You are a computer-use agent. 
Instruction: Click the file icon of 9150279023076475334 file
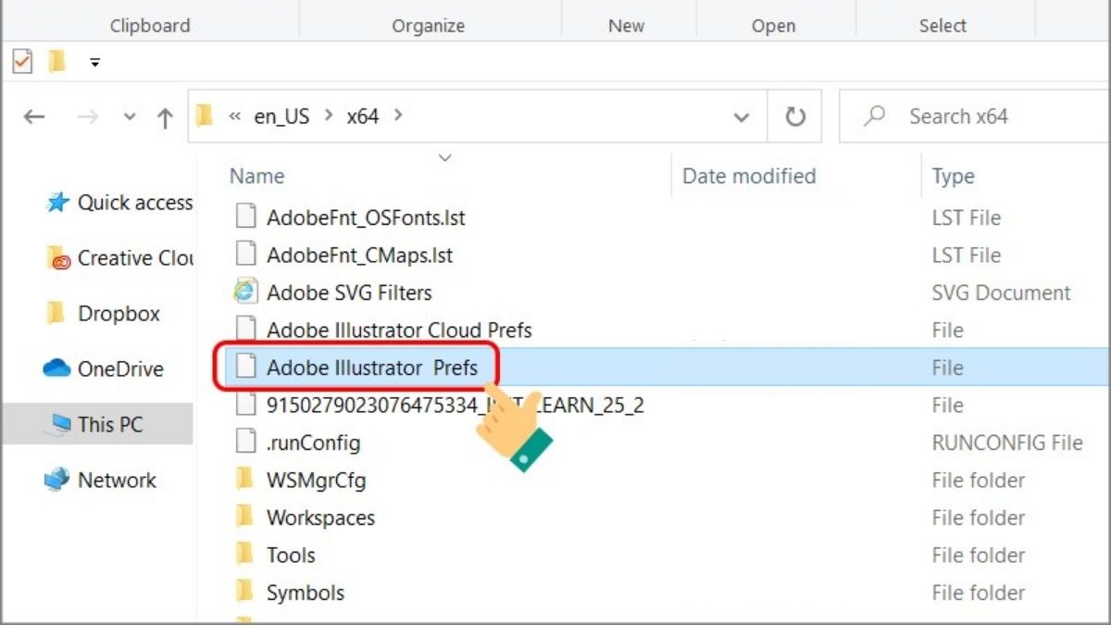(245, 405)
